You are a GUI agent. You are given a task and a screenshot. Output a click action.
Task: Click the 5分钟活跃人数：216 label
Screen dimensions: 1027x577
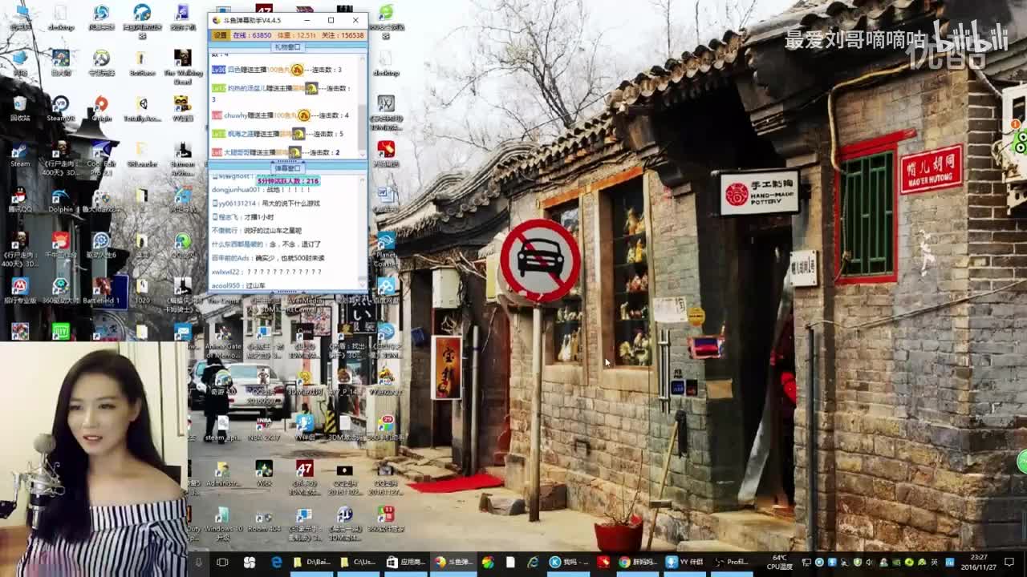click(288, 181)
